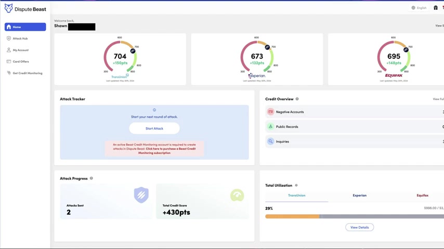Screen dimensions: 444x249
Task: Switch to the Equifax utilization tab
Action: [x=422, y=195]
